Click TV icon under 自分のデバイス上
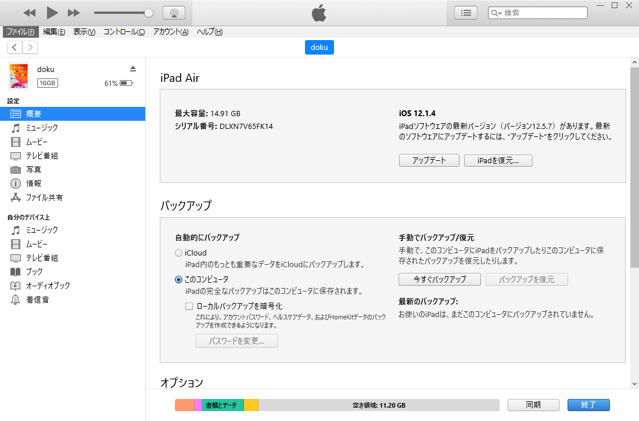The height and width of the screenshot is (421, 639). pos(16,258)
